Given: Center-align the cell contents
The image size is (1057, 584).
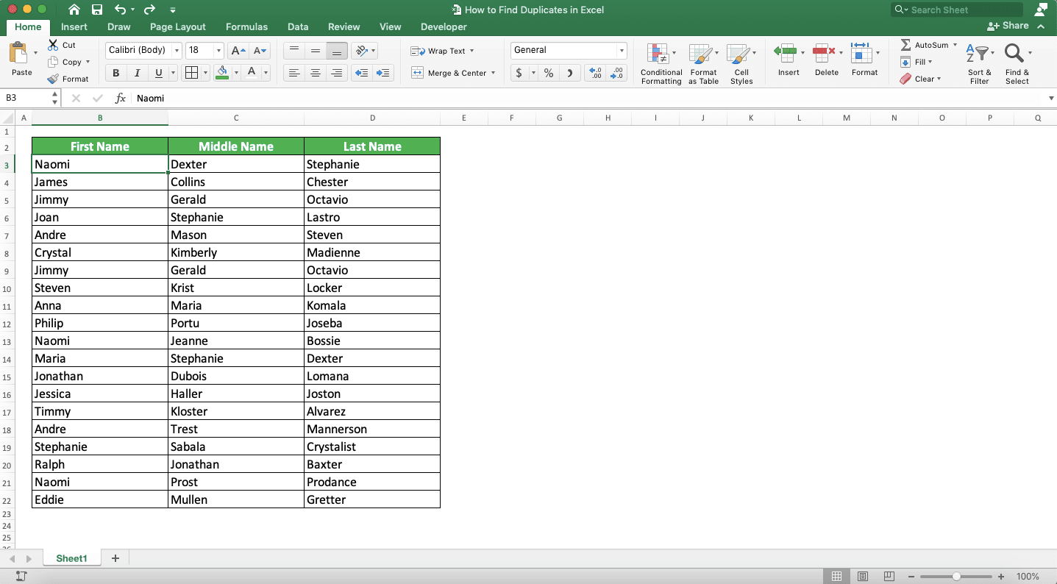Looking at the screenshot, I should click(315, 72).
